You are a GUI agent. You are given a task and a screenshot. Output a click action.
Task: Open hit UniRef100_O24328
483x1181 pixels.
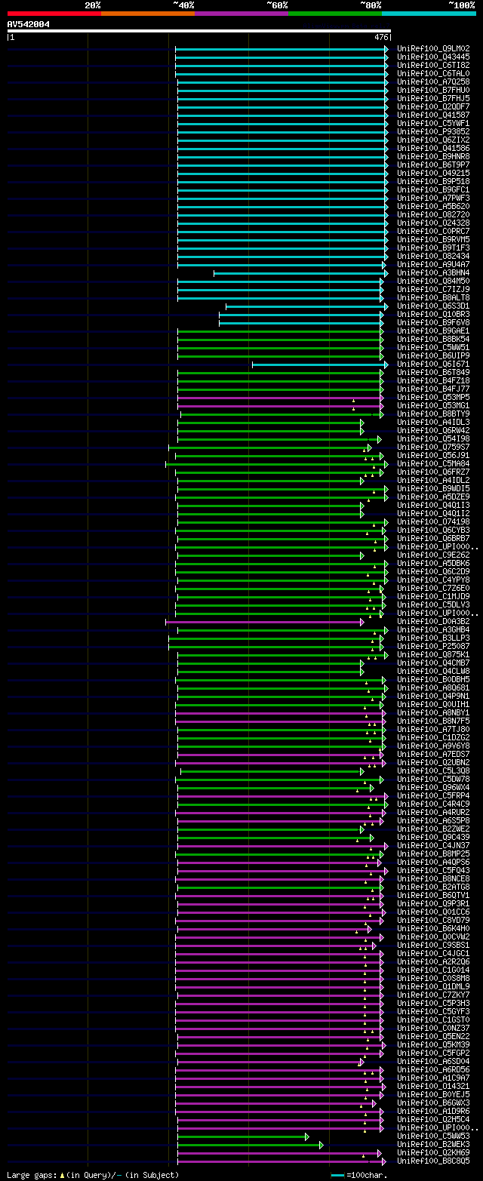tap(433, 223)
